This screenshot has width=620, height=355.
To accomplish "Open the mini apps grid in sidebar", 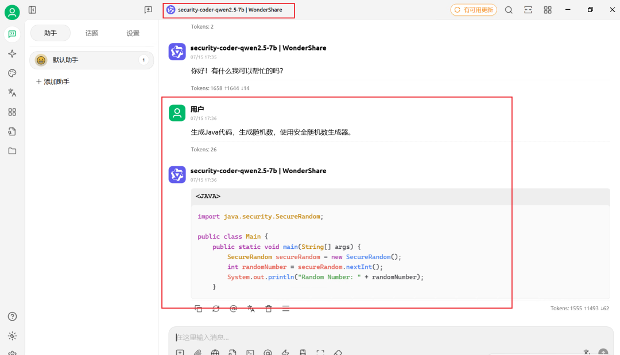I will (x=12, y=112).
